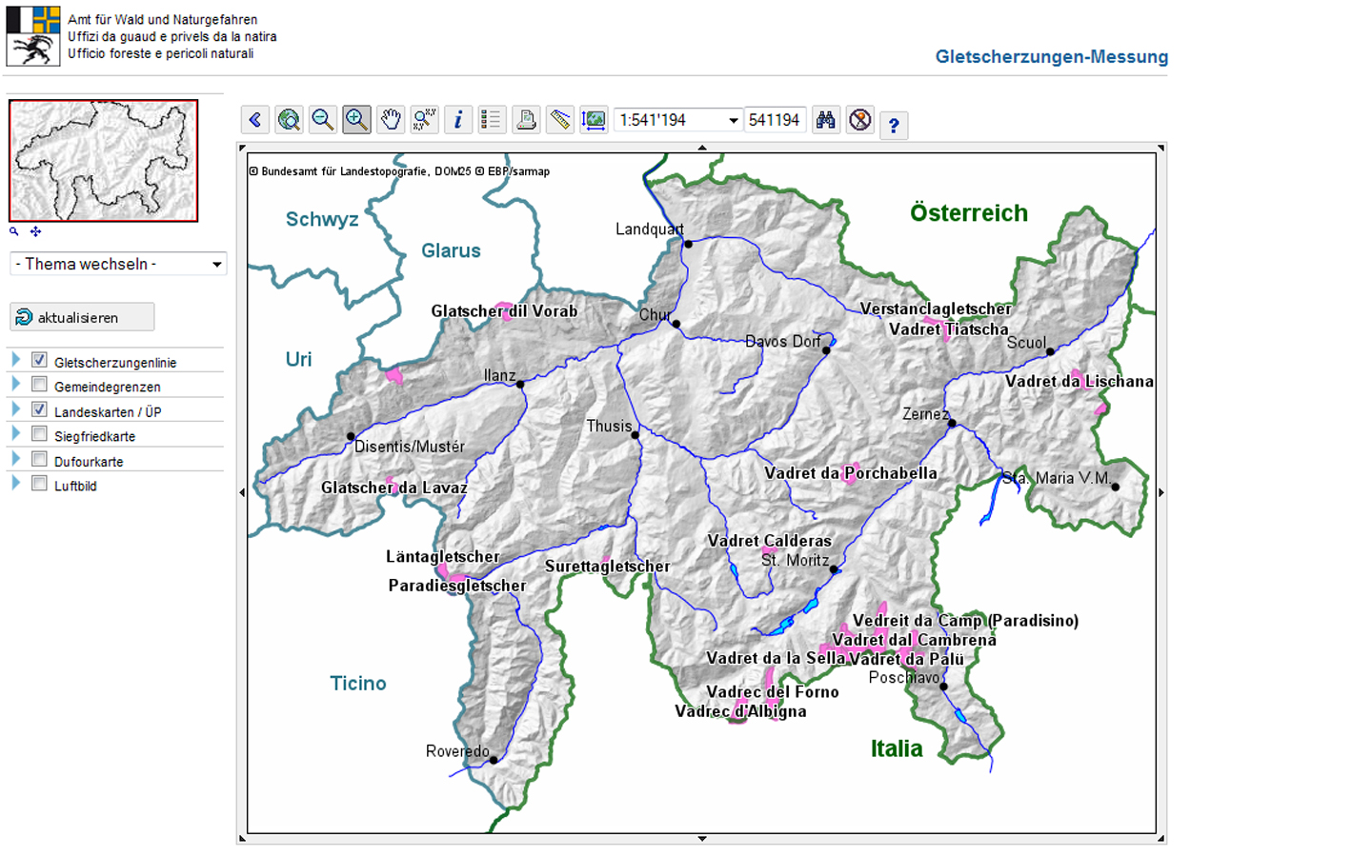Expand the Siegfriedkarte layer triangle
Image resolution: width=1372 pixels, height=857 pixels.
click(15, 434)
